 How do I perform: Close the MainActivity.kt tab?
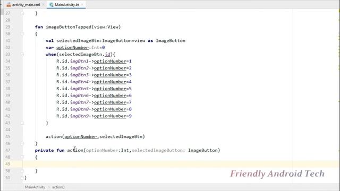click(x=82, y=5)
